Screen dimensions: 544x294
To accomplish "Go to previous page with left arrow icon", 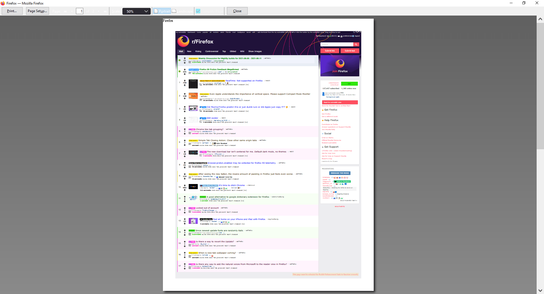I will (72, 11).
